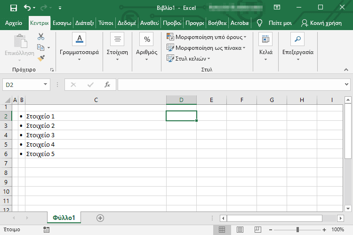Click vertical scrollbar up arrow

coord(348,100)
